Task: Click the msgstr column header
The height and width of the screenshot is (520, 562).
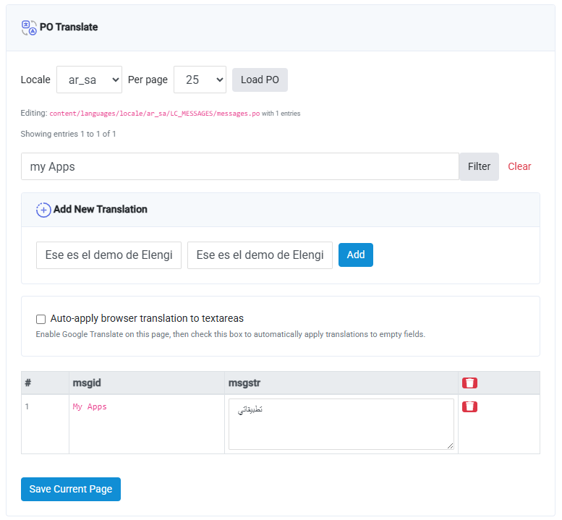Action: [x=244, y=383]
